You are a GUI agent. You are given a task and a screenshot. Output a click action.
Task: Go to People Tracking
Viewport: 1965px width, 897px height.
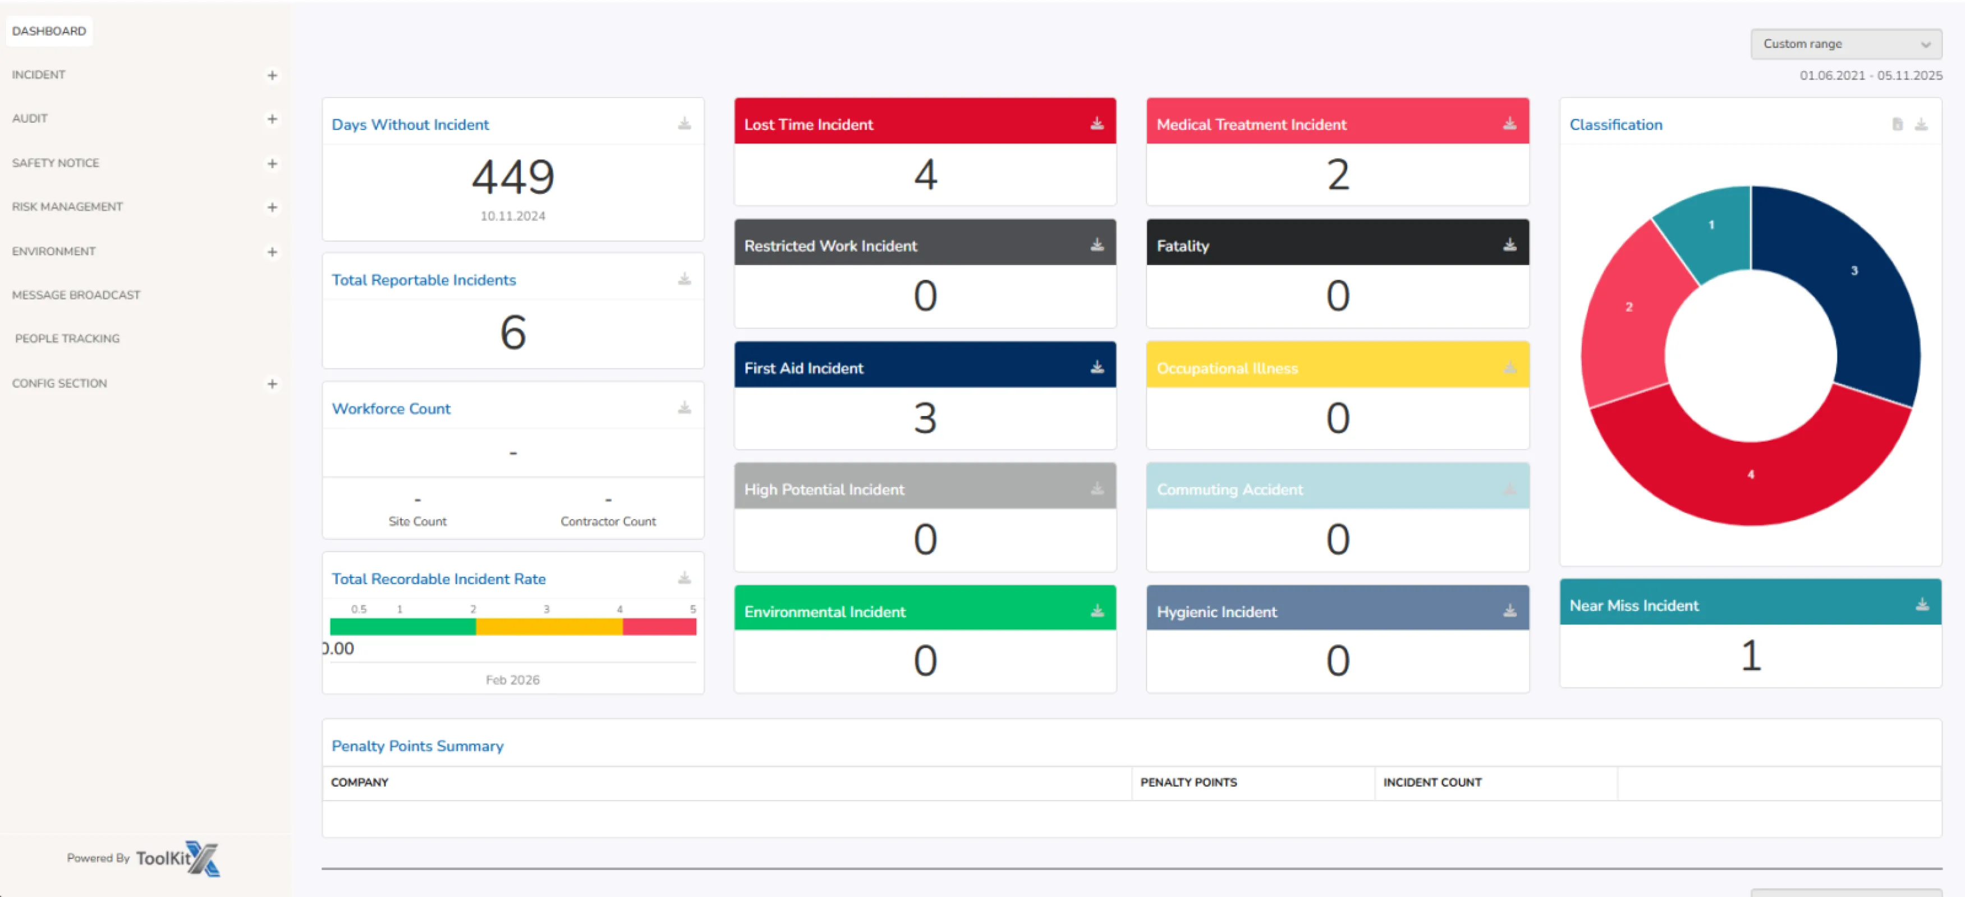point(67,339)
